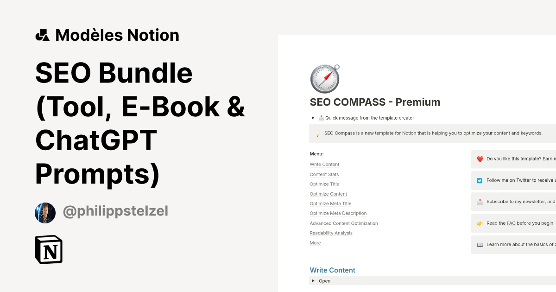Click the creator avatar photo
The width and height of the screenshot is (556, 292).
45,212
